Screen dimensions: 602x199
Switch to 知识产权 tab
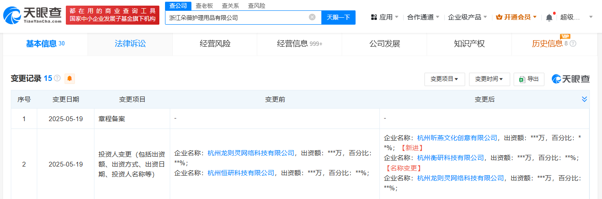click(469, 44)
